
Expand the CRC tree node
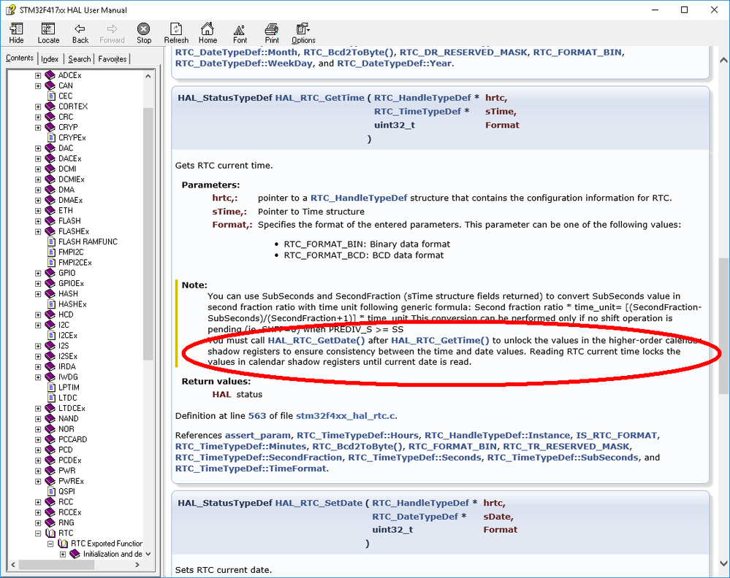point(38,117)
